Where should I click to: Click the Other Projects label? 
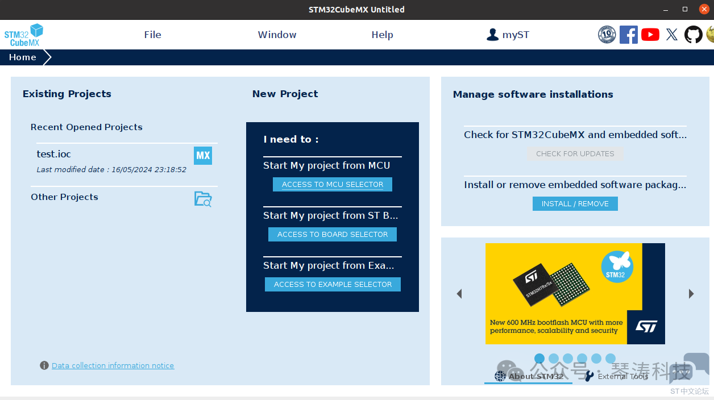click(64, 197)
